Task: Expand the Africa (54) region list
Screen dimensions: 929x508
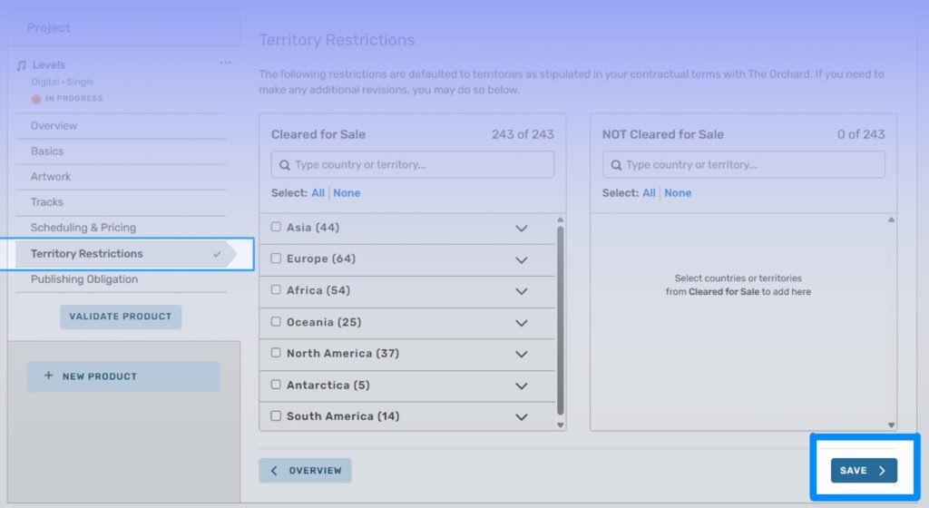Action: tap(521, 291)
